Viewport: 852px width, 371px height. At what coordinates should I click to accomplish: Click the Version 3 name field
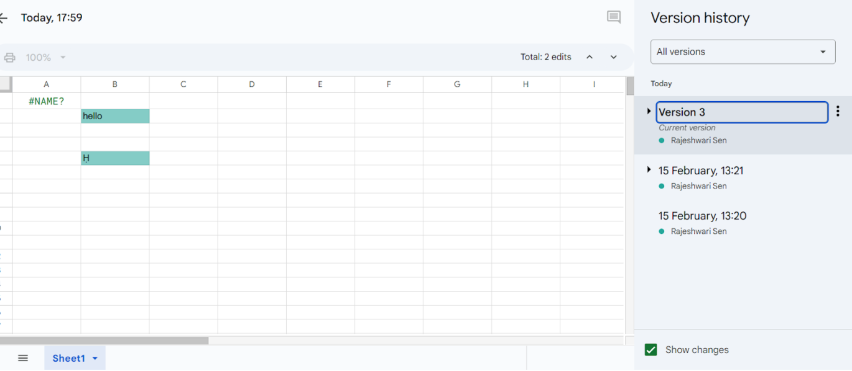(741, 112)
